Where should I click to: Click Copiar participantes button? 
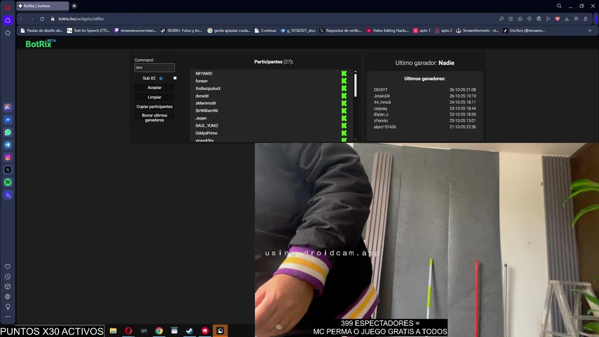(x=154, y=107)
